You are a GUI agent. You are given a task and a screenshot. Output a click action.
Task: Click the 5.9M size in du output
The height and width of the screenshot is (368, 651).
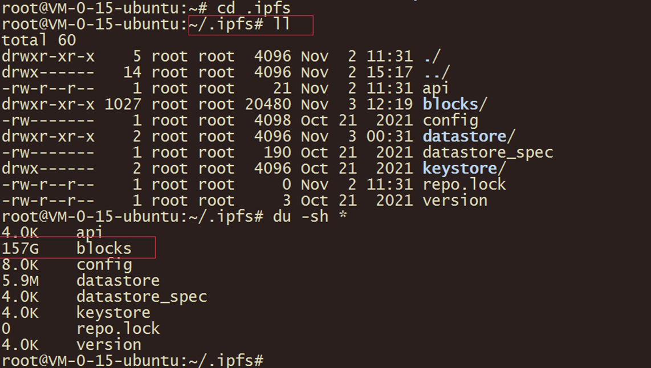click(20, 281)
